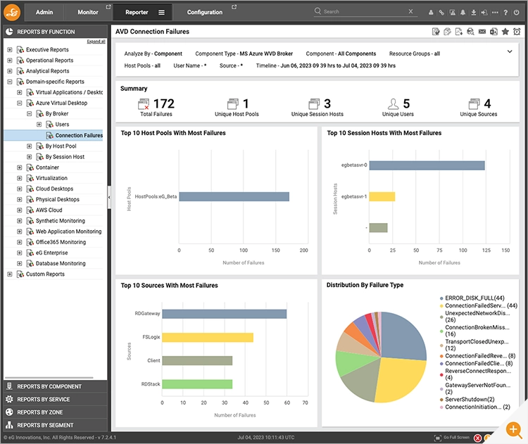Mark report as favorite with star icon
This screenshot has width=528, height=444.
(x=505, y=32)
